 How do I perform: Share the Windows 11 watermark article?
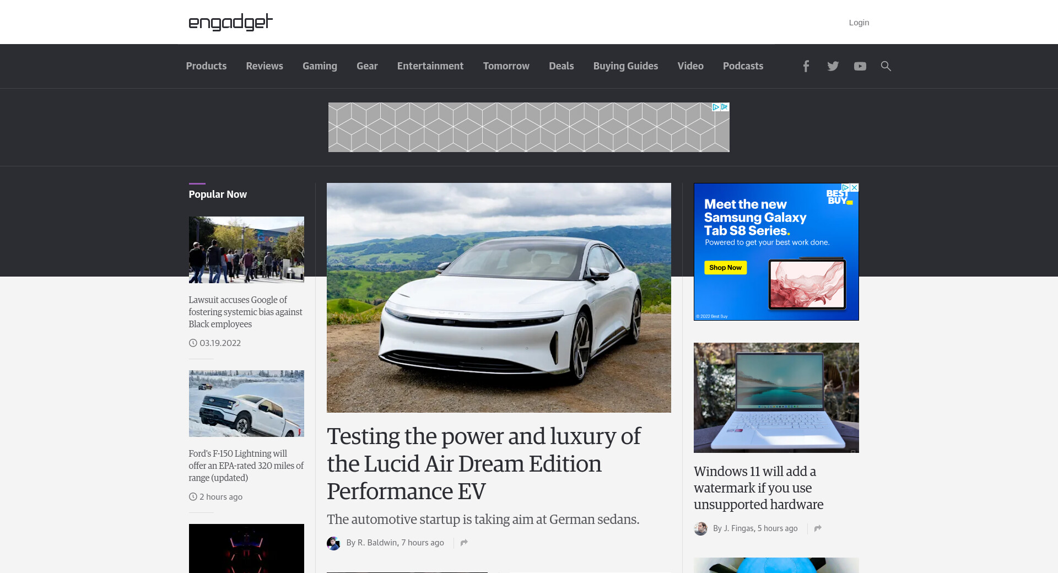(x=818, y=528)
